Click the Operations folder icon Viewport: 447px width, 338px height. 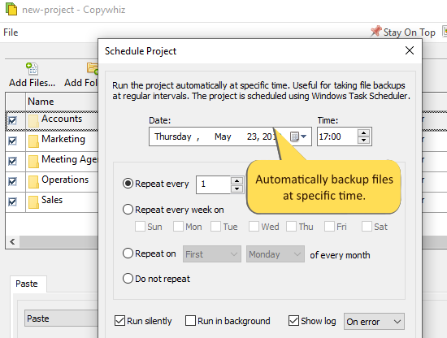[33, 181]
